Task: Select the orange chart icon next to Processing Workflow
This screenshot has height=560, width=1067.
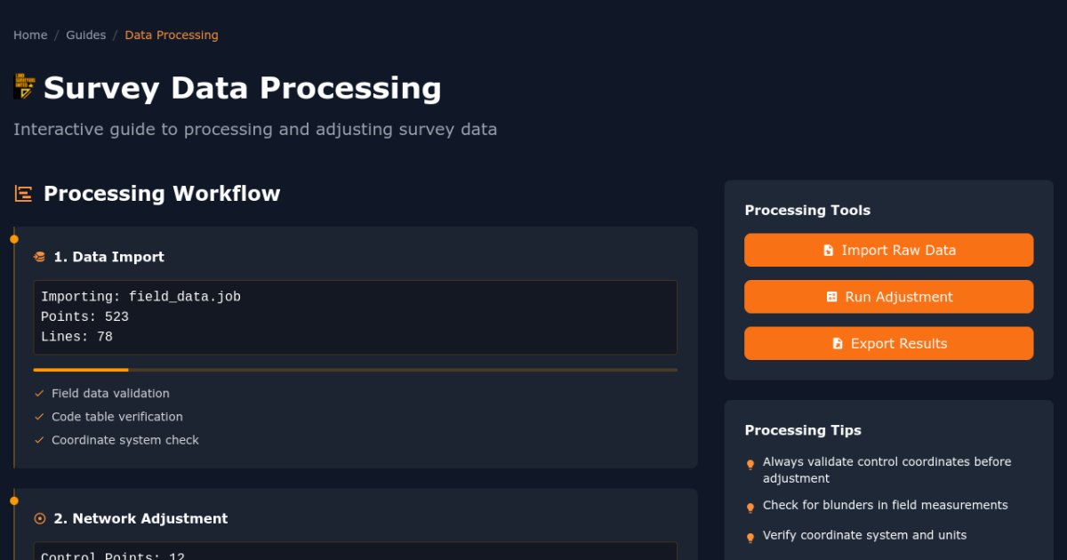Action: tap(22, 192)
